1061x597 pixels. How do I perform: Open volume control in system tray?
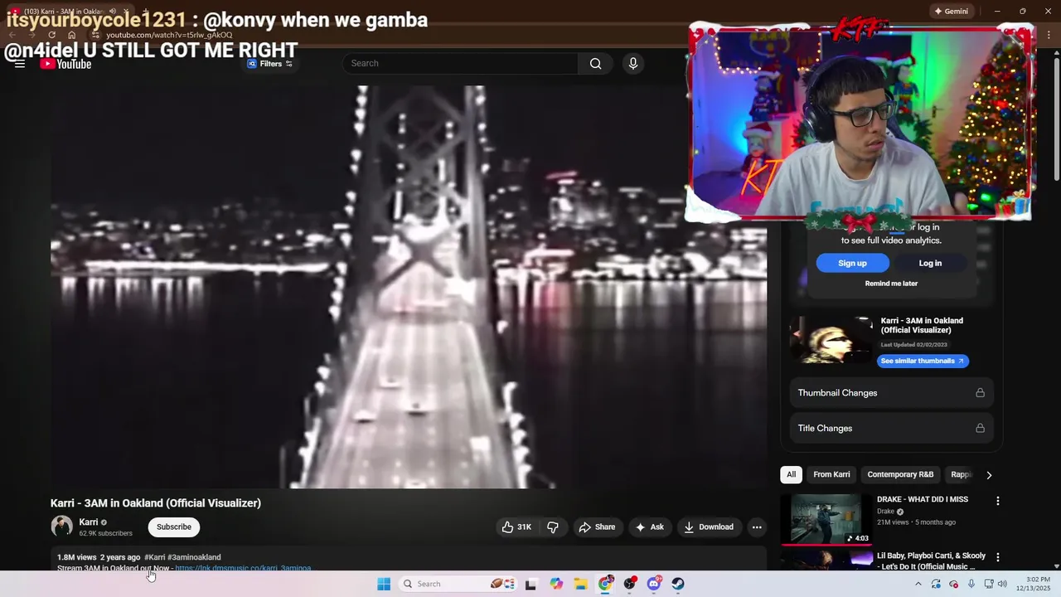tap(1003, 584)
